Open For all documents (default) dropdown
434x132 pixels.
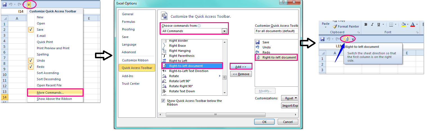276,31
